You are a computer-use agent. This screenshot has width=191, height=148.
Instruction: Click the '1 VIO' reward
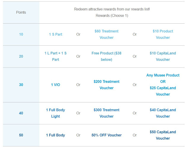pos(56,85)
